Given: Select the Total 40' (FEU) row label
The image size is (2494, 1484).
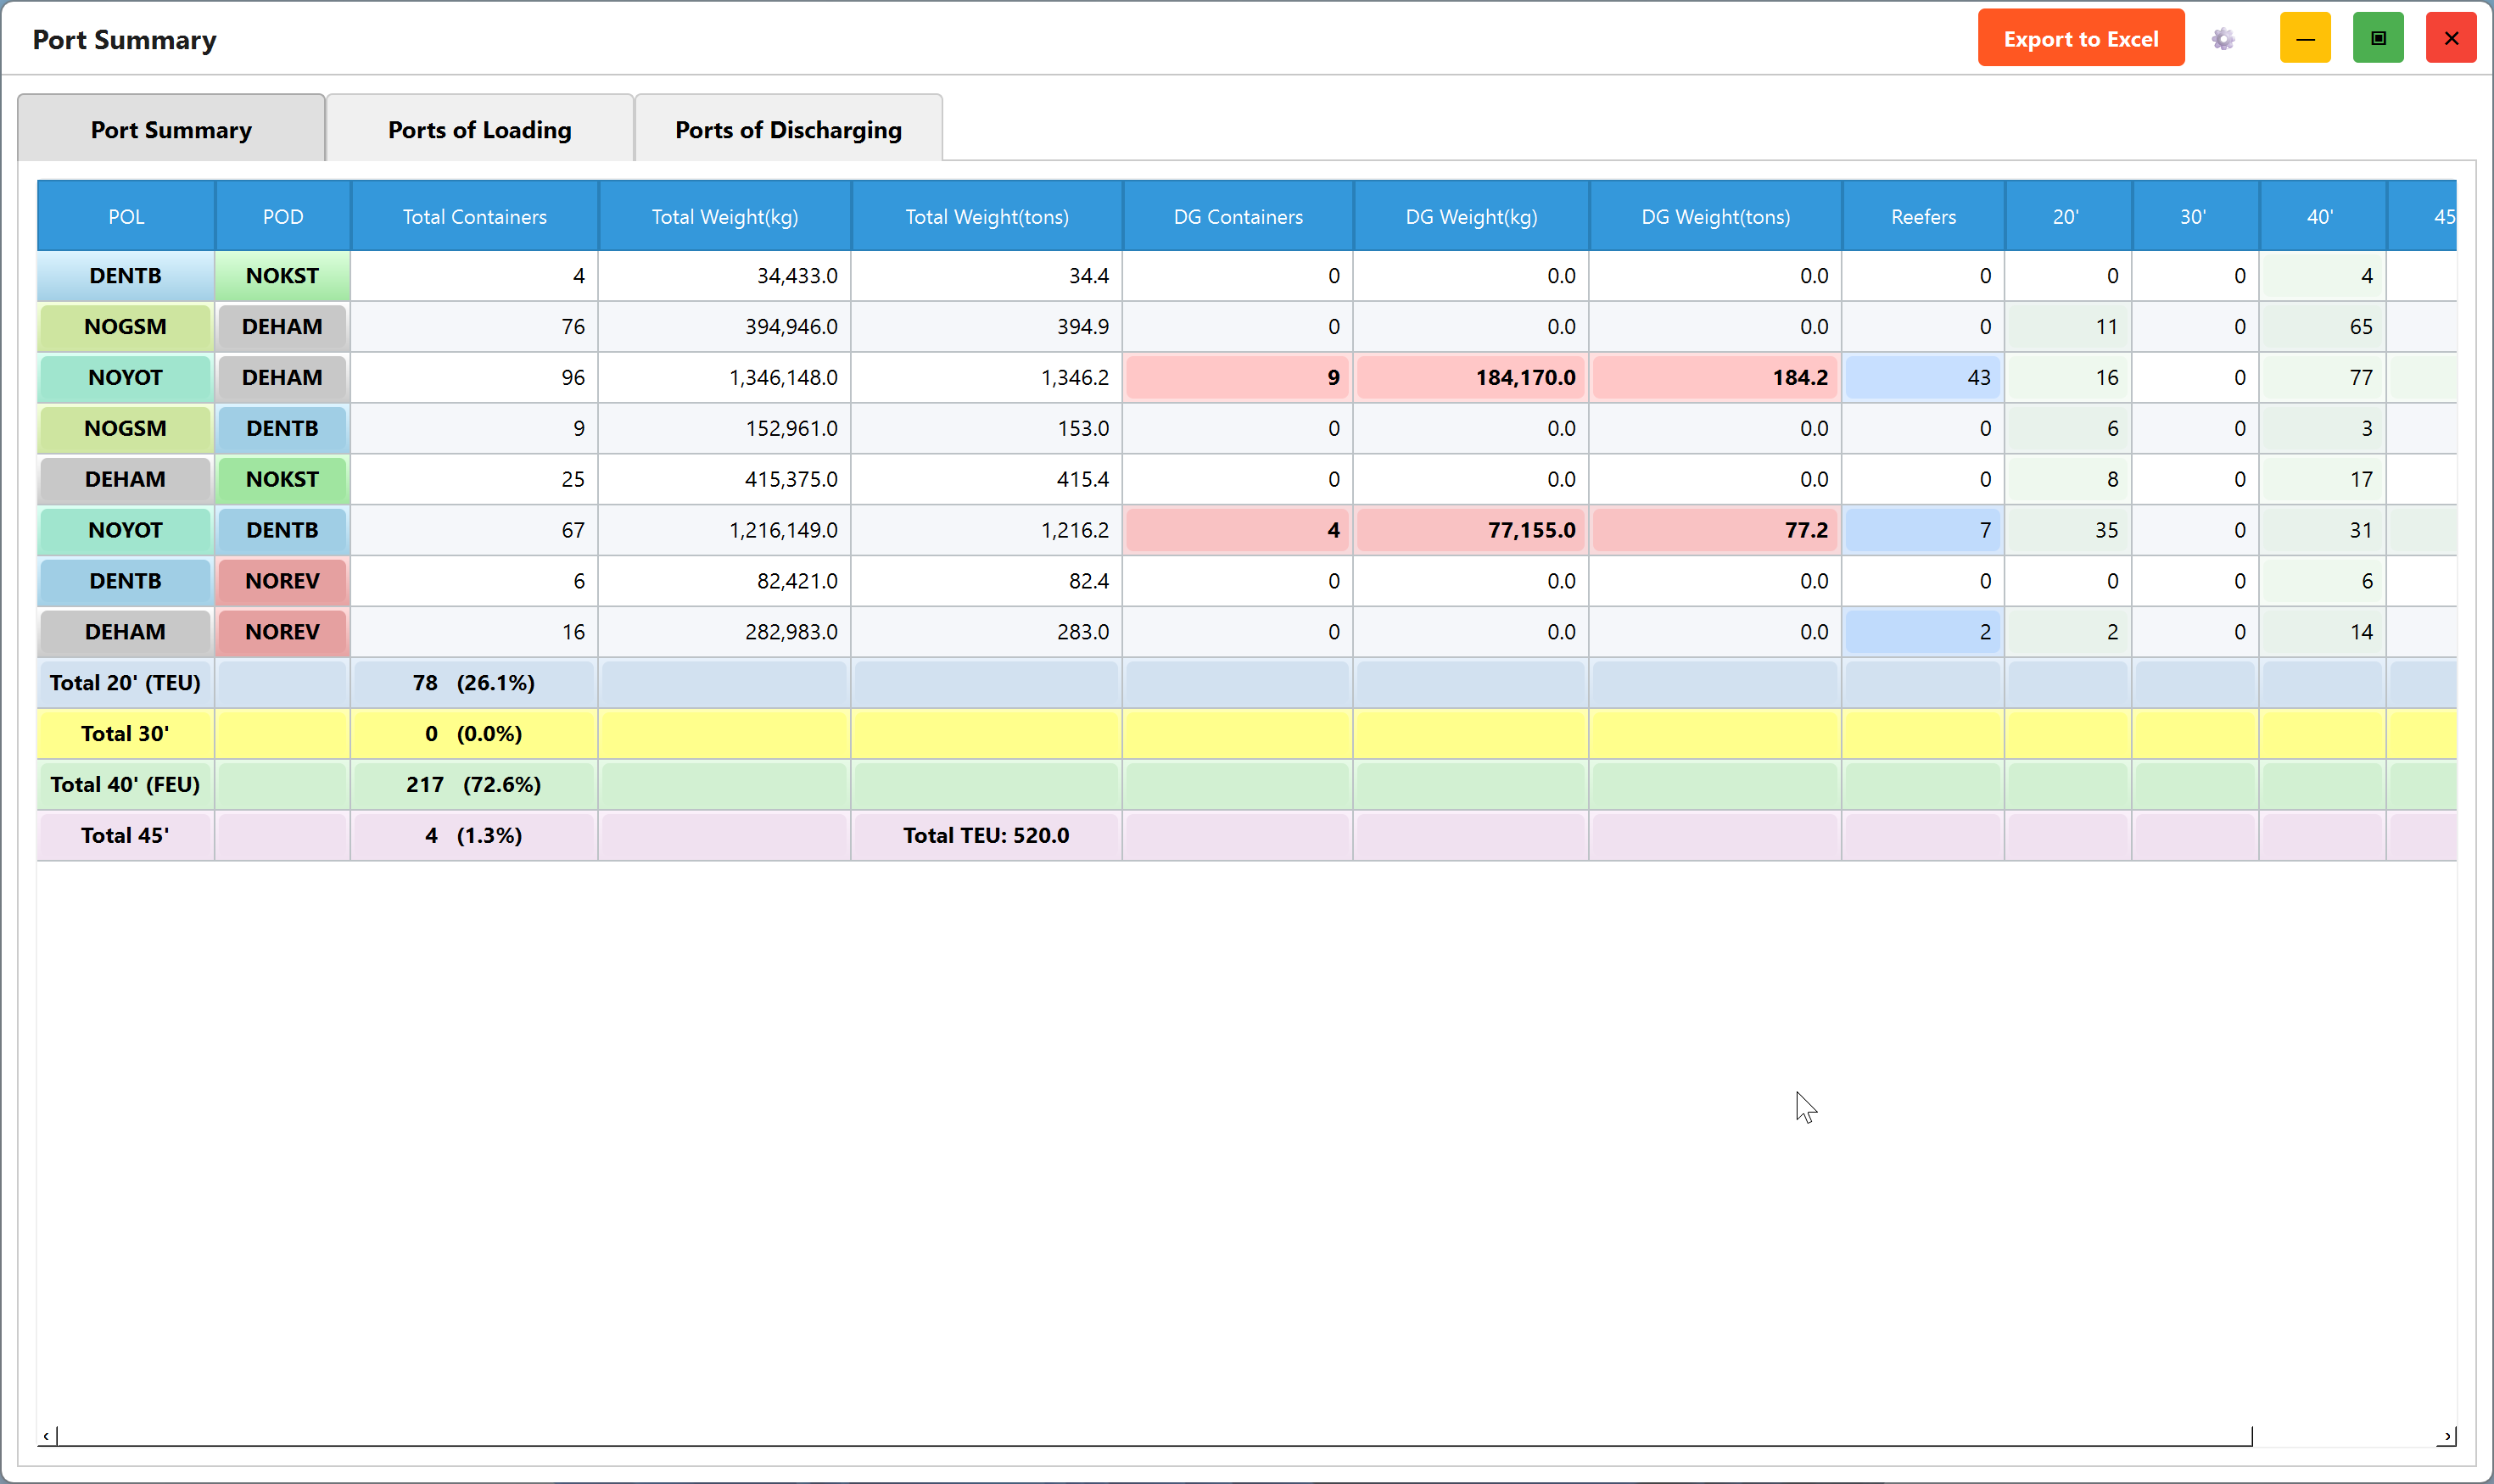Looking at the screenshot, I should tap(125, 784).
